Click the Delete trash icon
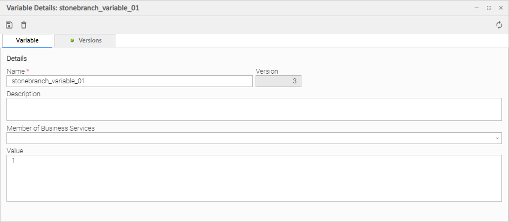 click(24, 25)
